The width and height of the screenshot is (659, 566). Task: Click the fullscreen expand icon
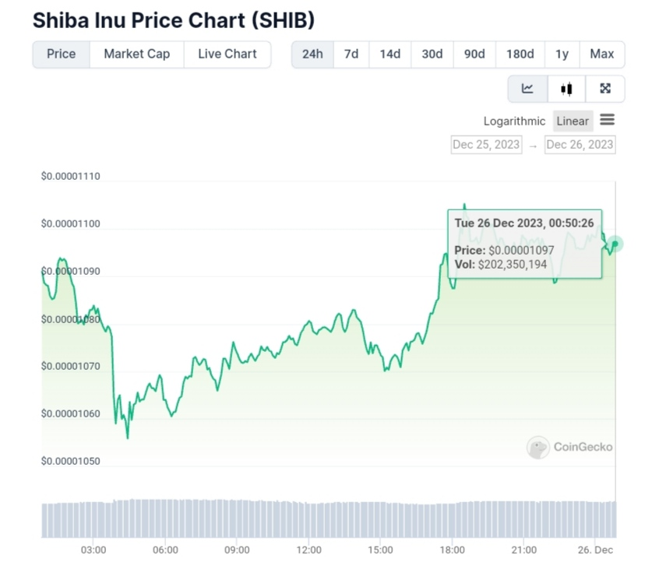(605, 89)
